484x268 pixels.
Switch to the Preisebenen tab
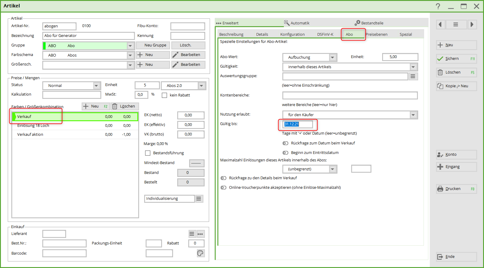pyautogui.click(x=377, y=35)
